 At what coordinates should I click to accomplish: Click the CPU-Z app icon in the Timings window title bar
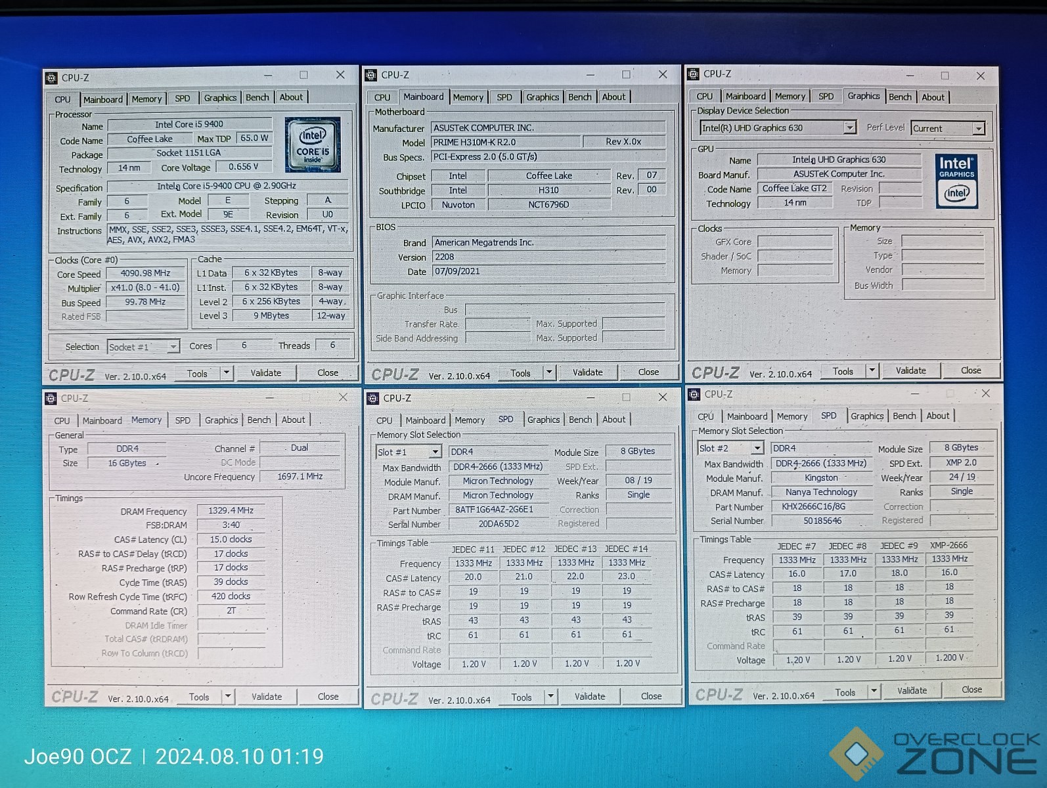[51, 399]
